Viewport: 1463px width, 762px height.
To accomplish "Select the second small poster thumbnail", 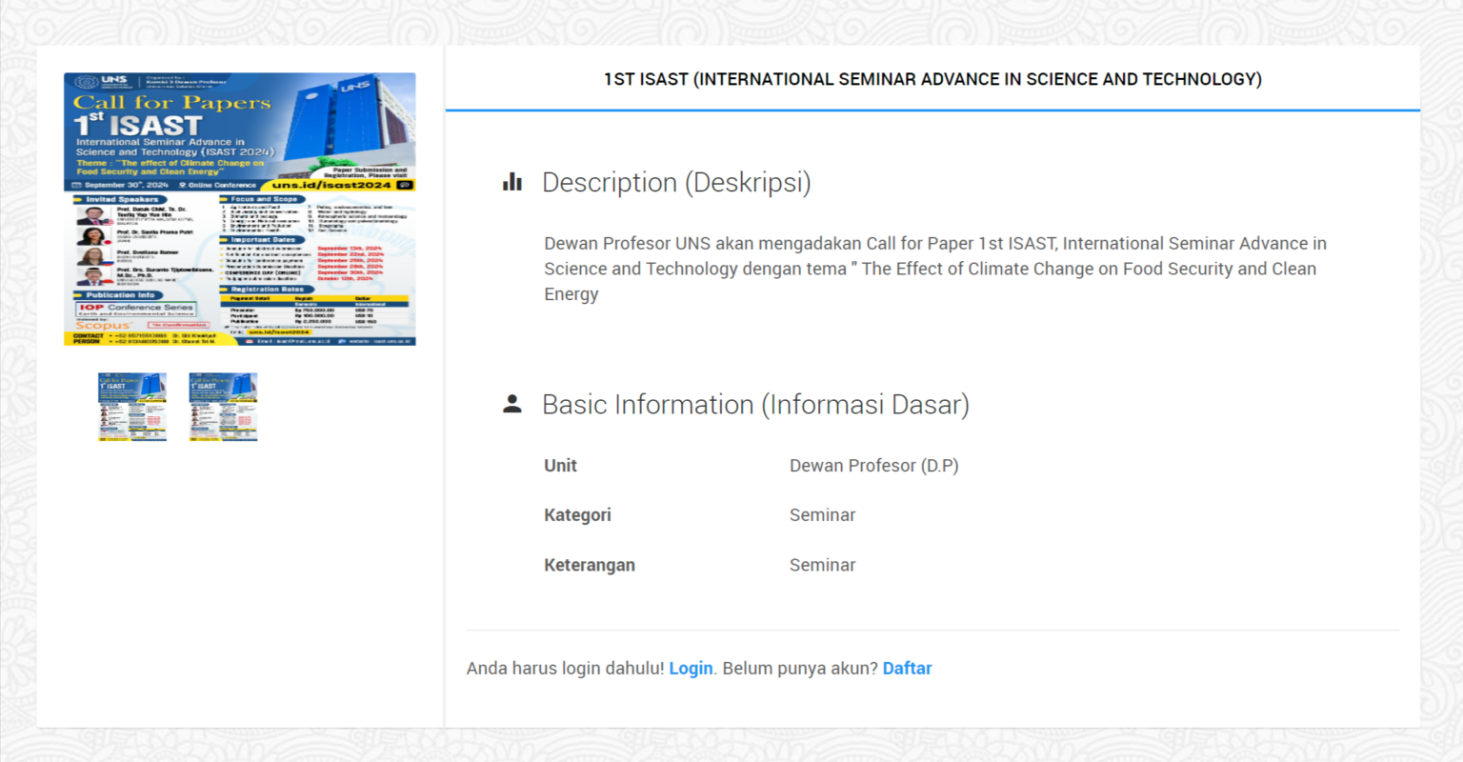I will [222, 407].
